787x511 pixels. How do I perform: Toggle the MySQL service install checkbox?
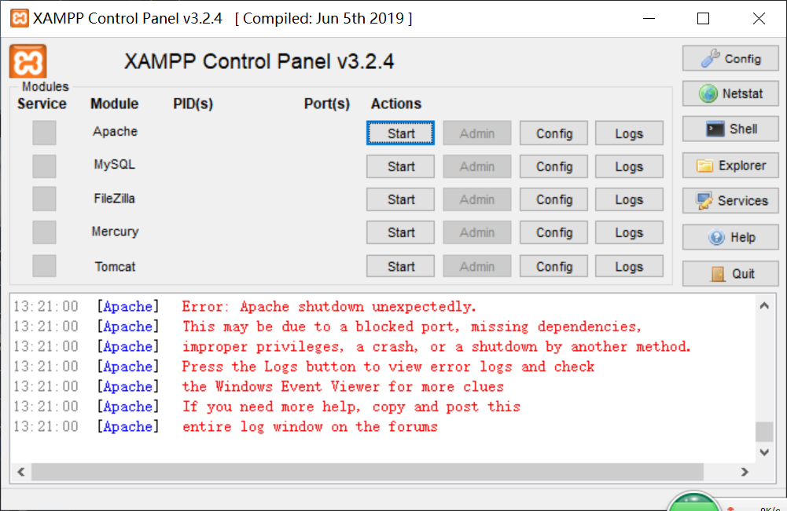pyautogui.click(x=44, y=166)
